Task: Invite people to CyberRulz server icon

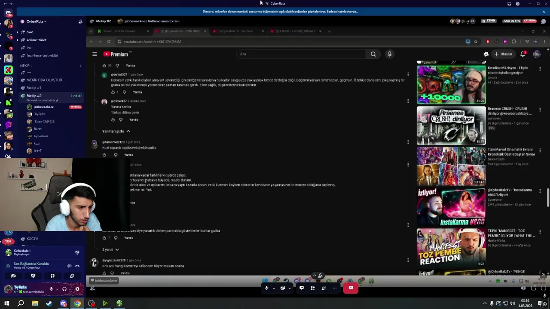Action: pyautogui.click(x=80, y=21)
